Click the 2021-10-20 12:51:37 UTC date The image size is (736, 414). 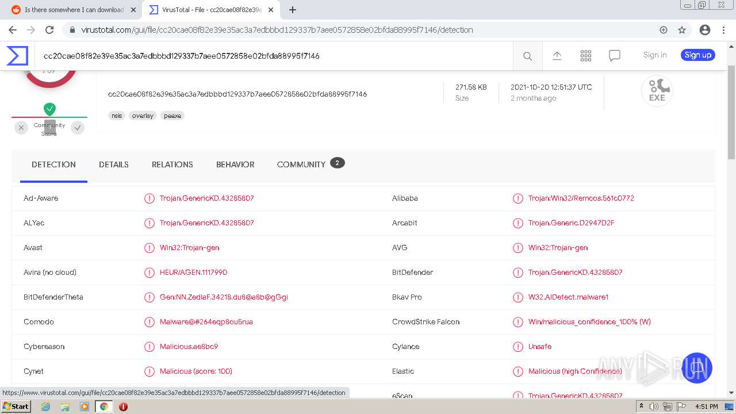(x=551, y=87)
